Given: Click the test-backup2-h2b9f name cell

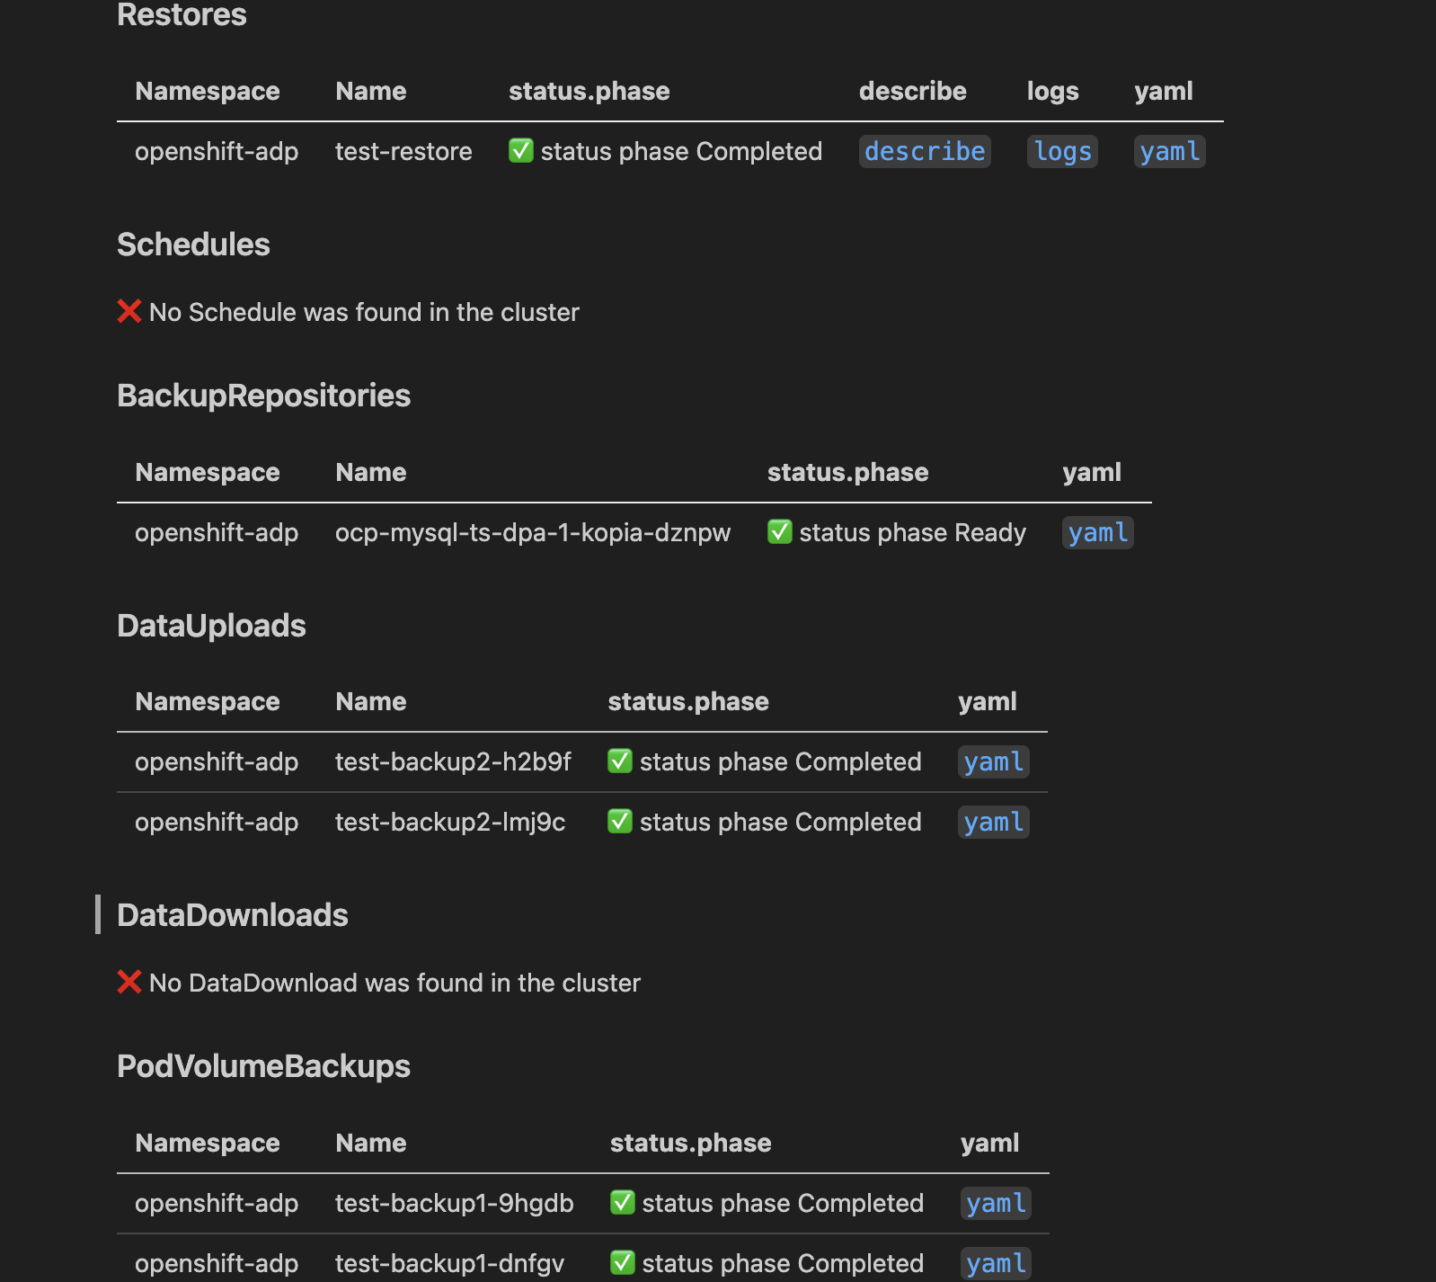Looking at the screenshot, I should click(453, 761).
